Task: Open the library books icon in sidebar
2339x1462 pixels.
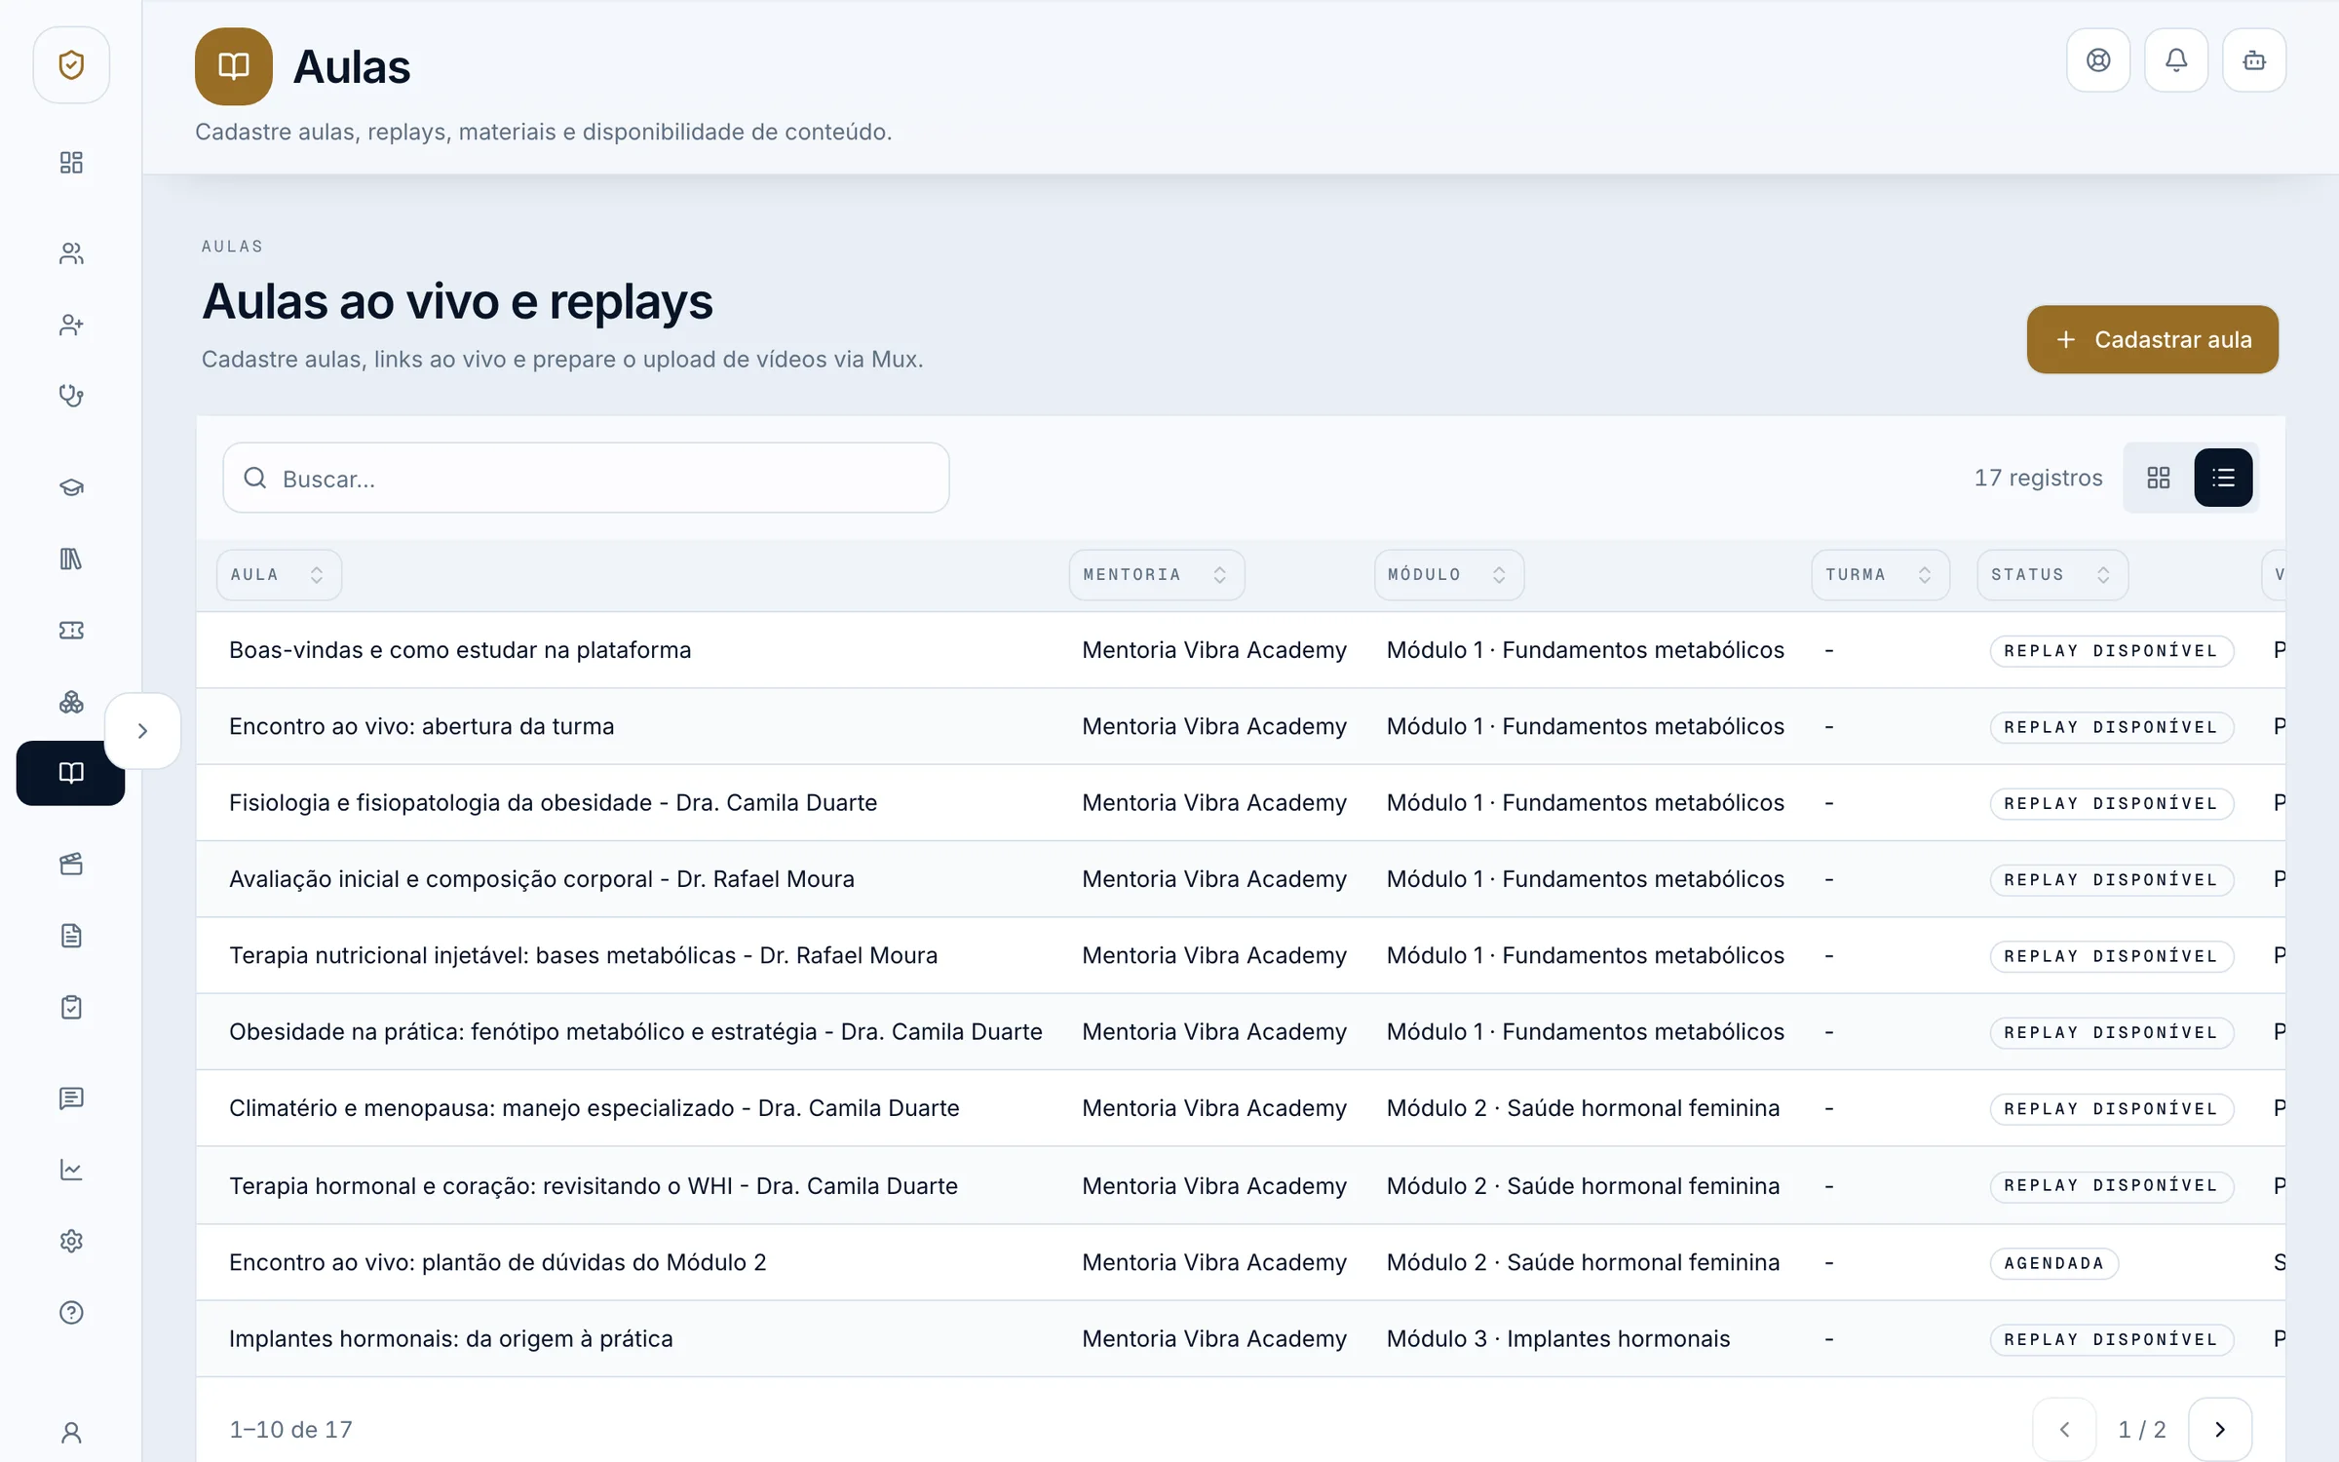Action: (x=71, y=558)
